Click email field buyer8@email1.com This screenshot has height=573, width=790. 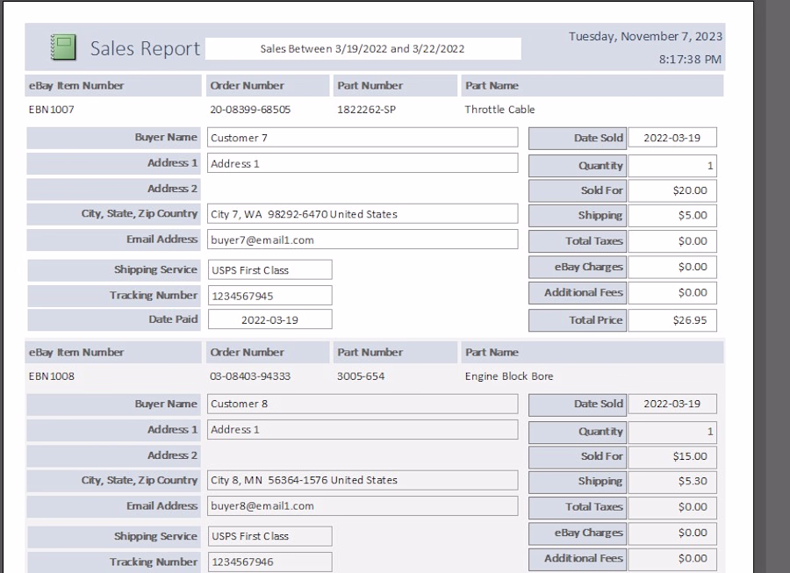click(x=363, y=506)
